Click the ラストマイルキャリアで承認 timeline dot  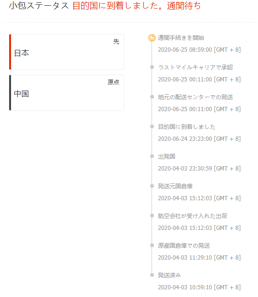152,67
